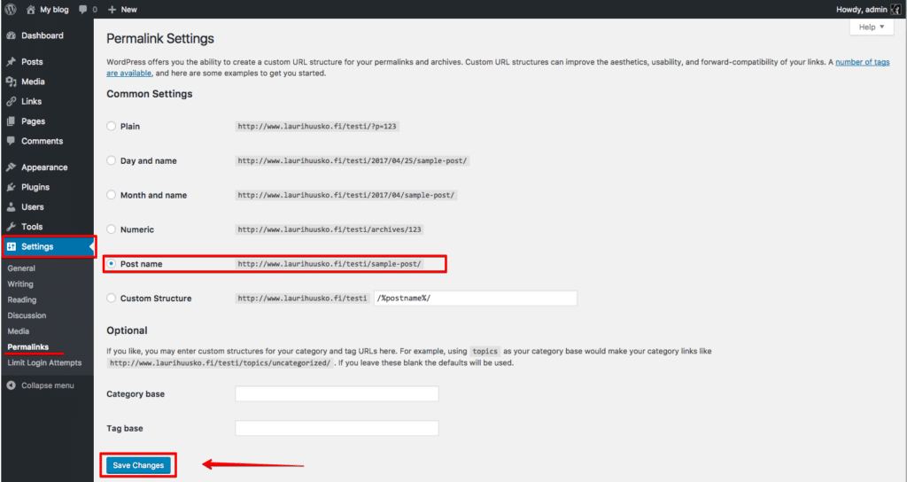Choose the Numeric permalink radio button
Viewport: 907px width, 482px height.
[111, 229]
